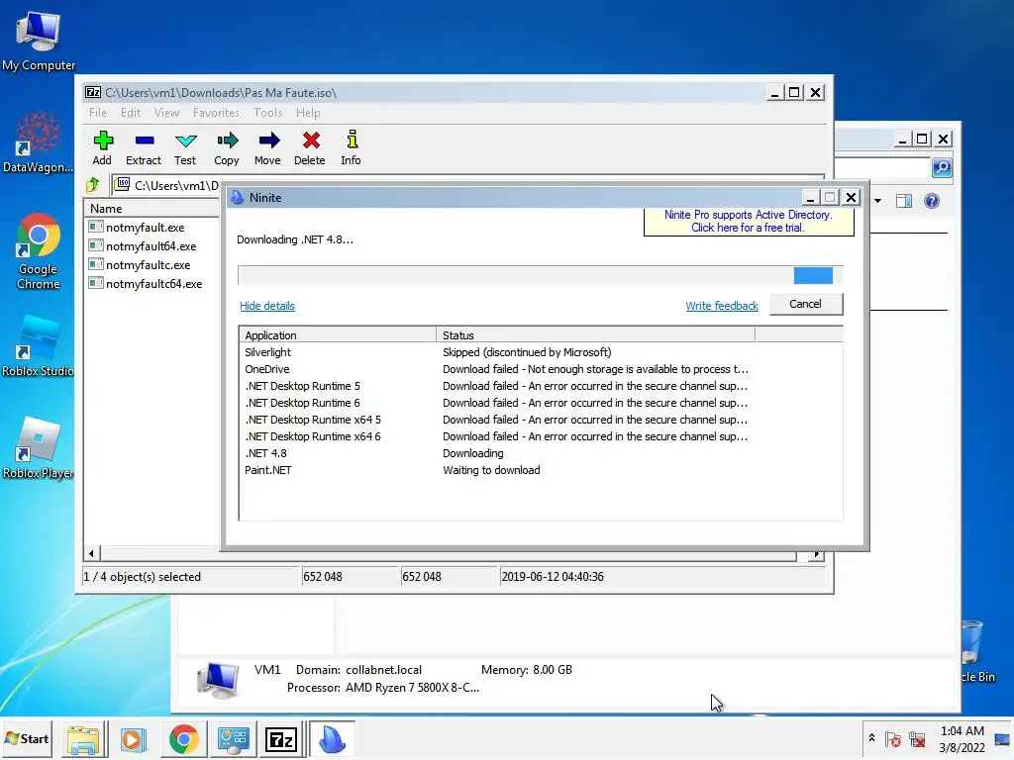Click the Extract toolbar icon

click(144, 148)
